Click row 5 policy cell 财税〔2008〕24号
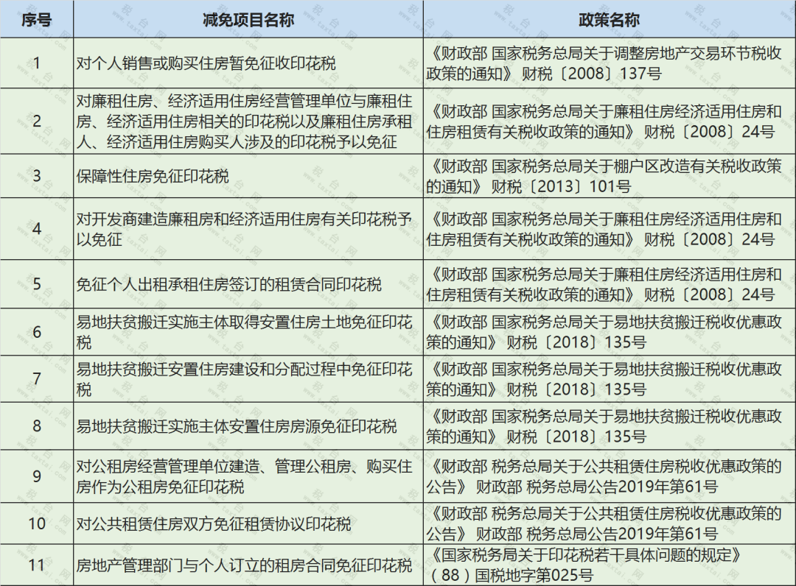796x586 pixels. click(610, 284)
